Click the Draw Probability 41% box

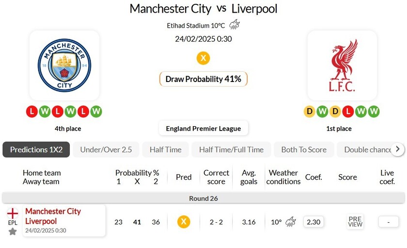tap(203, 79)
